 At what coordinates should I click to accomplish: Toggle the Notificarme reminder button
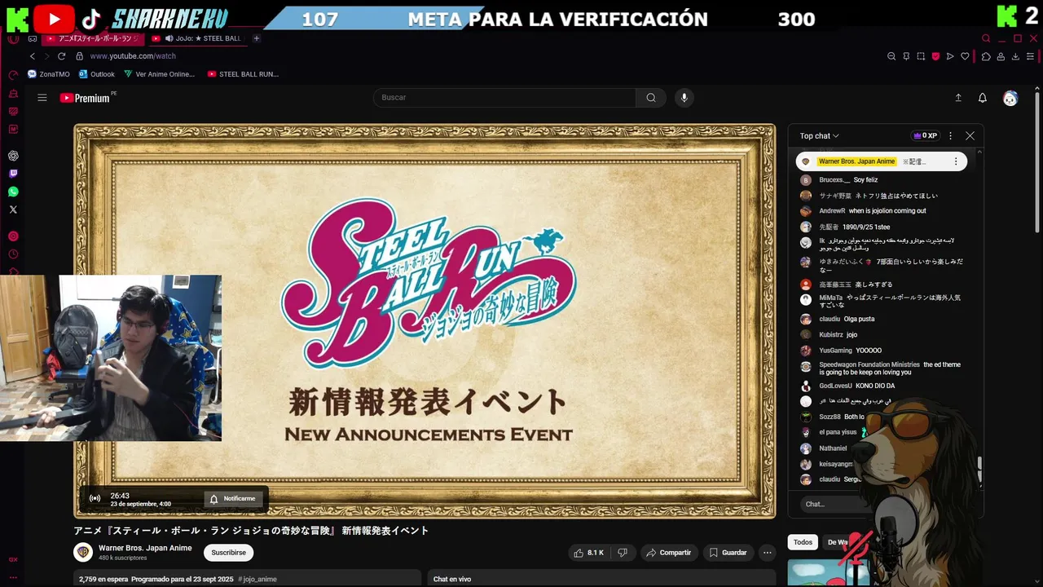pos(233,499)
